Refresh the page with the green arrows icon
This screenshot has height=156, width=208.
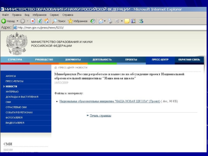click(40, 21)
